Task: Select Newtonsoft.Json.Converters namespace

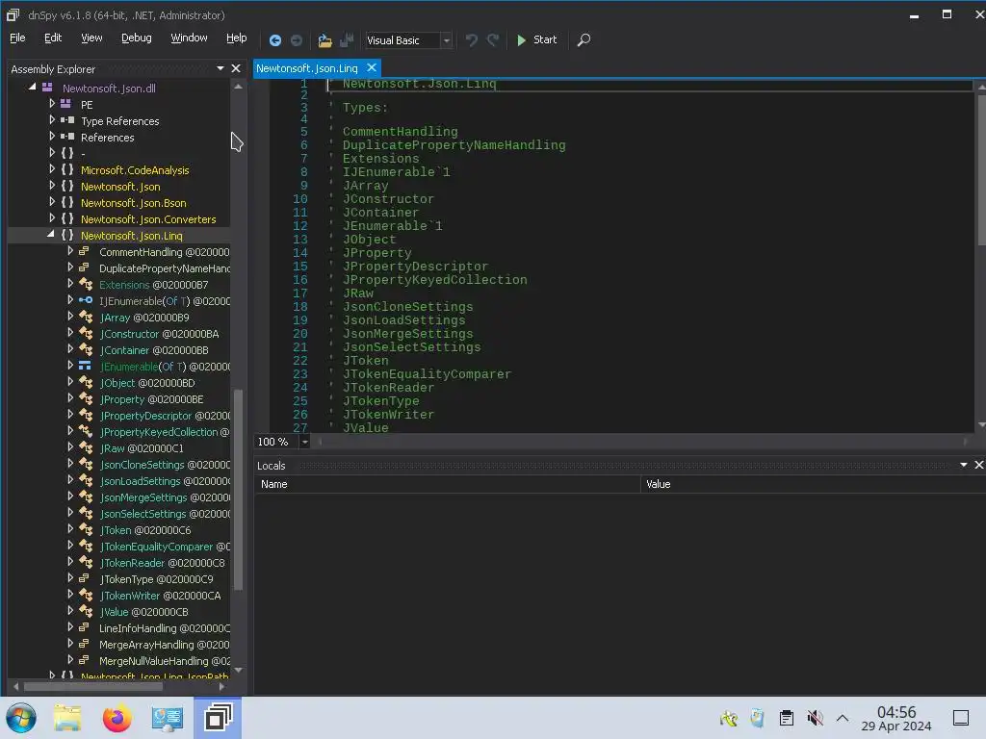Action: click(x=148, y=219)
